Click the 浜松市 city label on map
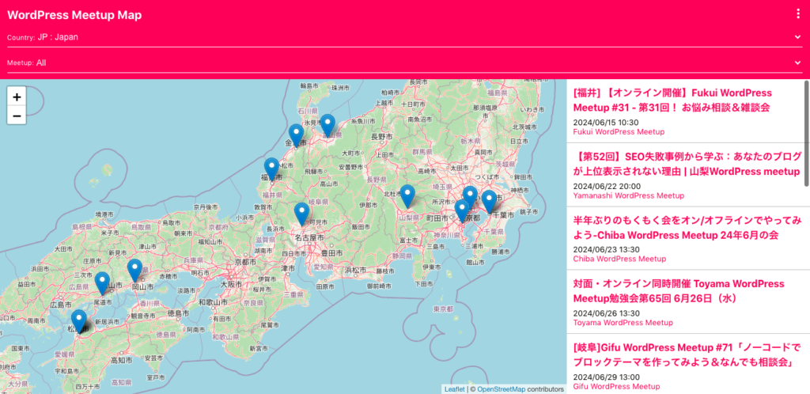Viewport: 810px width, 394px height. pos(356,270)
